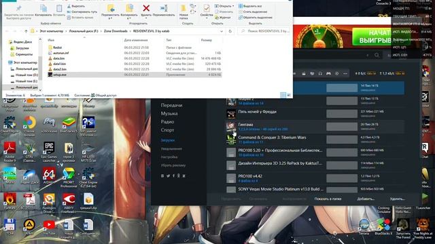Click the red Delete icon in the Explorer ribbon
The height and width of the screenshot is (244, 435).
pos(146,9)
